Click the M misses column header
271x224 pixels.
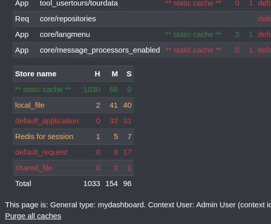(x=115, y=74)
